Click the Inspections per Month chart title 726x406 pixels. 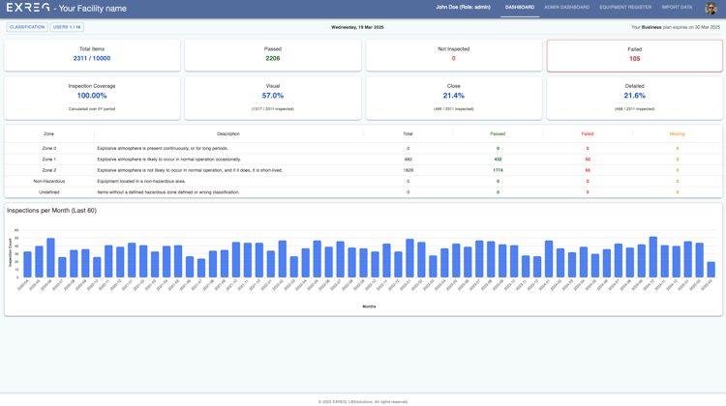pos(51,211)
